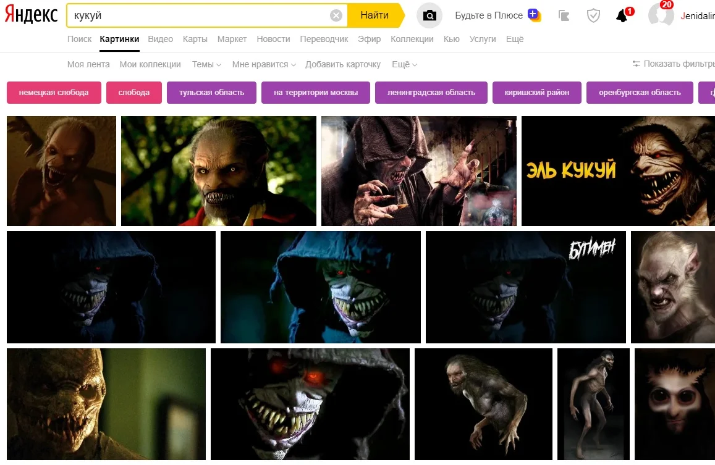Clear the search field with the X icon
The width and height of the screenshot is (715, 465).
[336, 15]
